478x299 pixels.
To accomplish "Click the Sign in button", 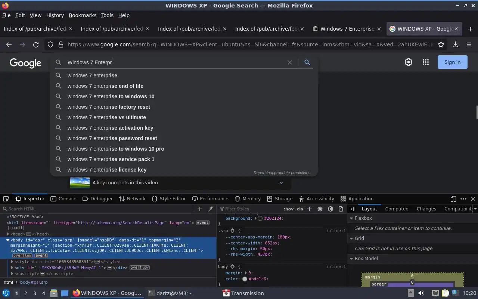I will point(452,62).
